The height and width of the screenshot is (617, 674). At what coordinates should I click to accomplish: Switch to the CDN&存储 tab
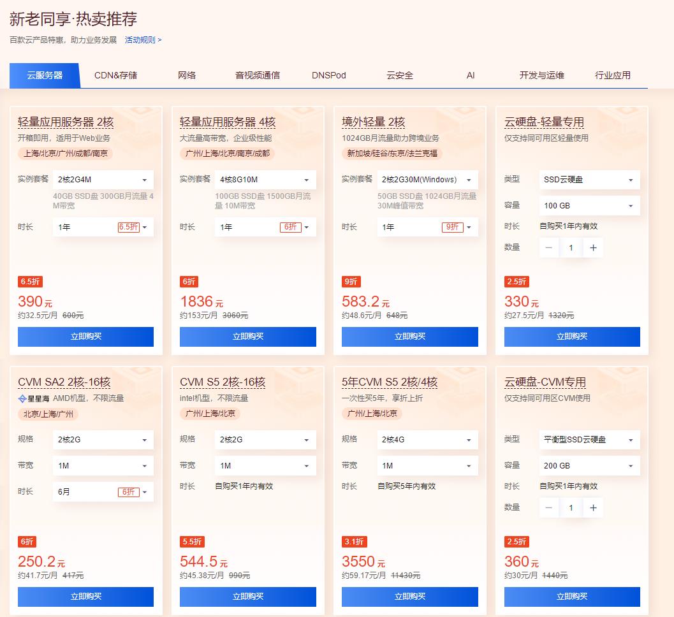tap(115, 75)
